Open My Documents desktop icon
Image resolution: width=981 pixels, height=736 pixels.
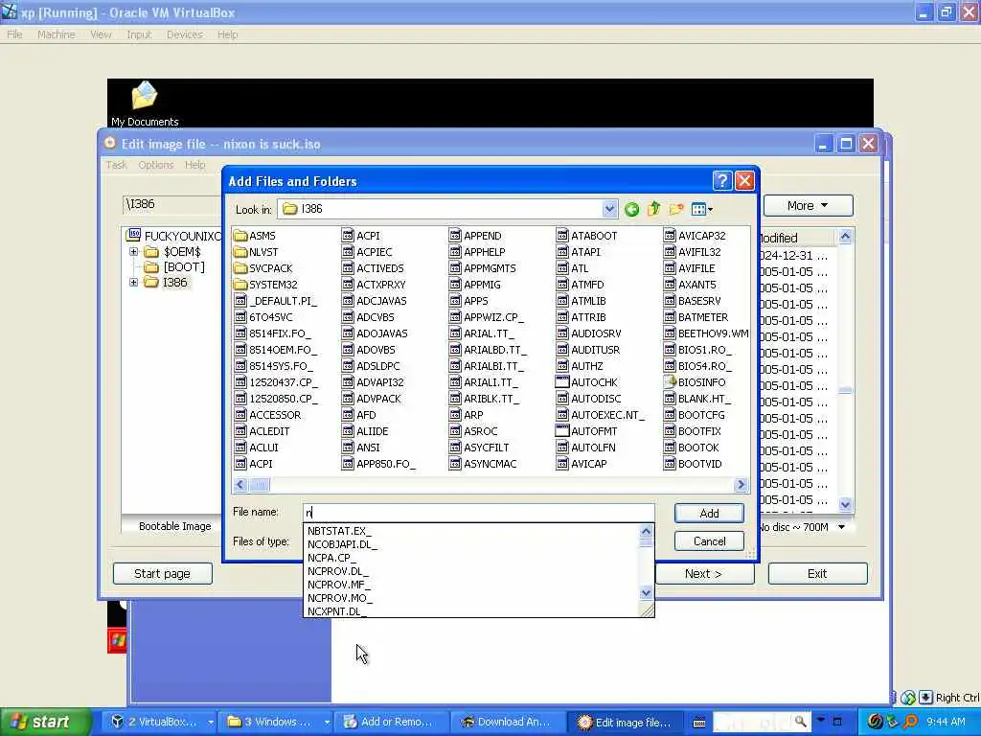pos(145,103)
